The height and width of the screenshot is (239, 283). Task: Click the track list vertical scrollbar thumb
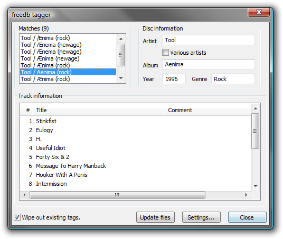pos(256,131)
